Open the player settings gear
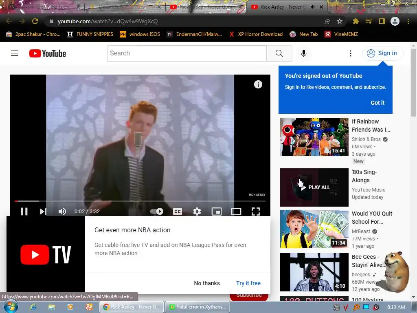 197,212
